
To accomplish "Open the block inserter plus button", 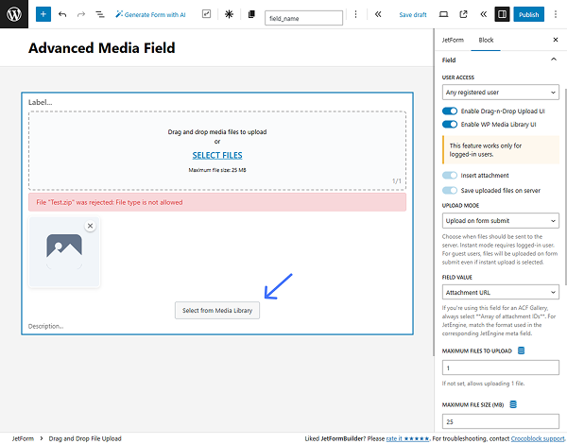I will coord(43,14).
